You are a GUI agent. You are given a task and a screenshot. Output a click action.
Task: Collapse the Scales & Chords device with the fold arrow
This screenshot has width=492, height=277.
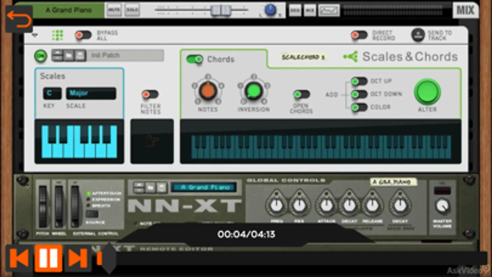click(35, 35)
